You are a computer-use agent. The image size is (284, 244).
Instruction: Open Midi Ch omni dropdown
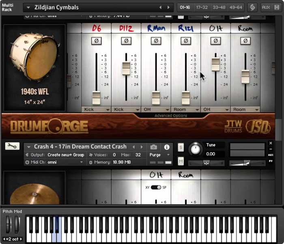[x=56, y=162]
